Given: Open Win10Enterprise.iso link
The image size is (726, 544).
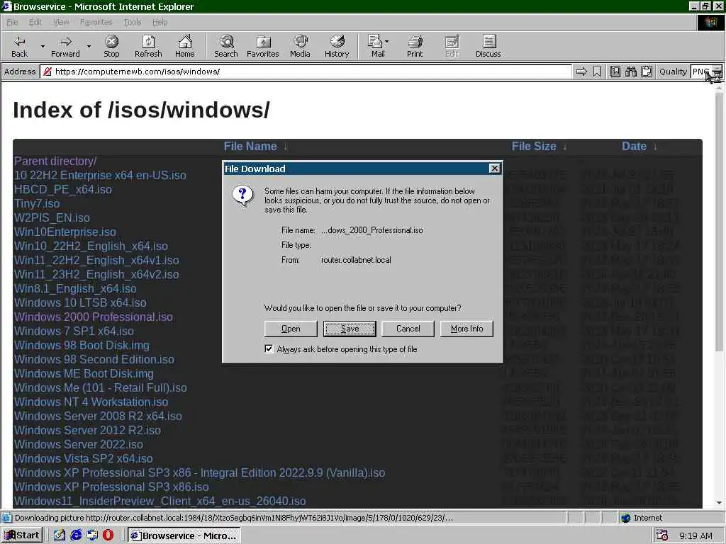Looking at the screenshot, I should click(x=65, y=232).
